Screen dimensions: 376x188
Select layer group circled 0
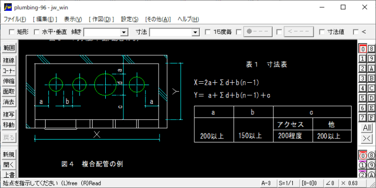(x=363, y=156)
